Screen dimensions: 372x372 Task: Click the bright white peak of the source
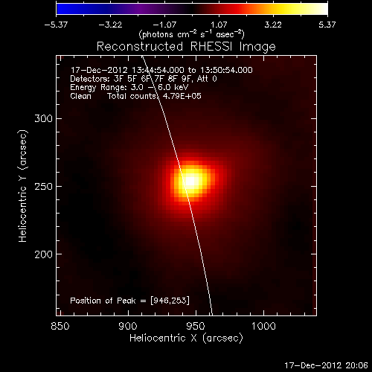(x=190, y=181)
